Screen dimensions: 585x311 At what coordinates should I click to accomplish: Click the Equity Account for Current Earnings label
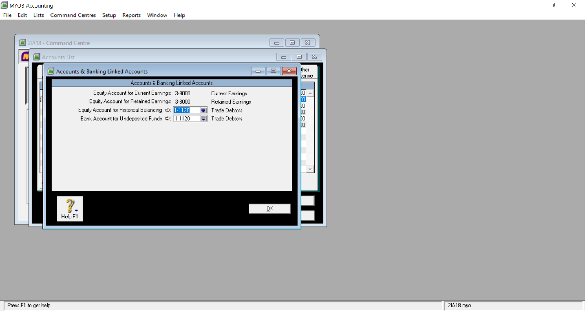pos(132,93)
